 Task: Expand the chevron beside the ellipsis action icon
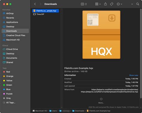point(121,4)
